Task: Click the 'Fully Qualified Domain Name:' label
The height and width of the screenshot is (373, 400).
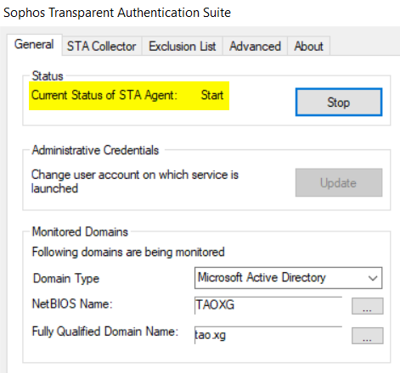Action: pos(105,331)
